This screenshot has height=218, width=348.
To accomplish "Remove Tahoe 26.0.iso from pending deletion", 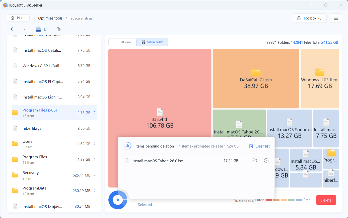I will click(266, 160).
